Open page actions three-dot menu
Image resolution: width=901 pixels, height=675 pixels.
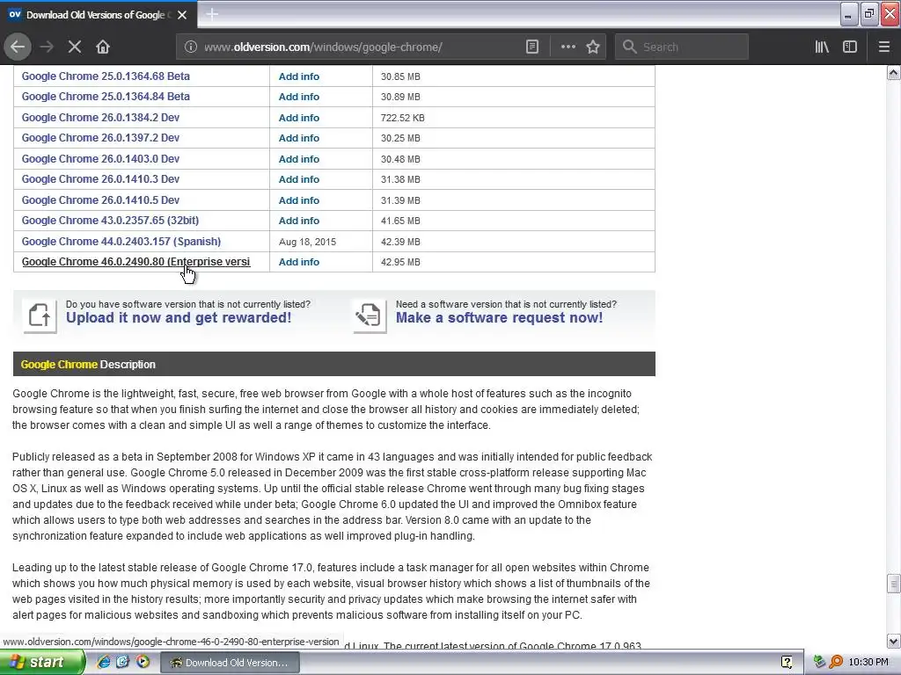click(x=568, y=47)
